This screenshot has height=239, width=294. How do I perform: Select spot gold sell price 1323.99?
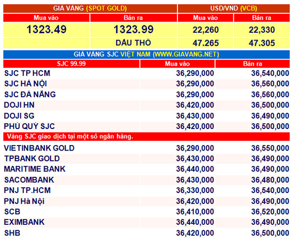133,29
